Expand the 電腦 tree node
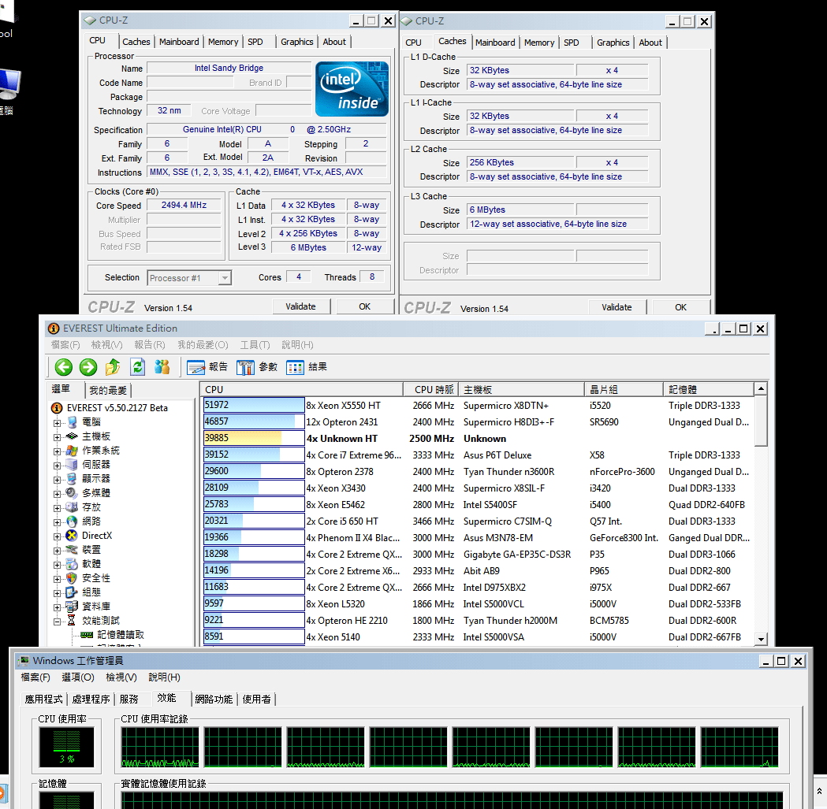 58,422
